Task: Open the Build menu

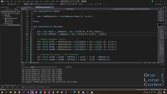Action: [24, 1]
